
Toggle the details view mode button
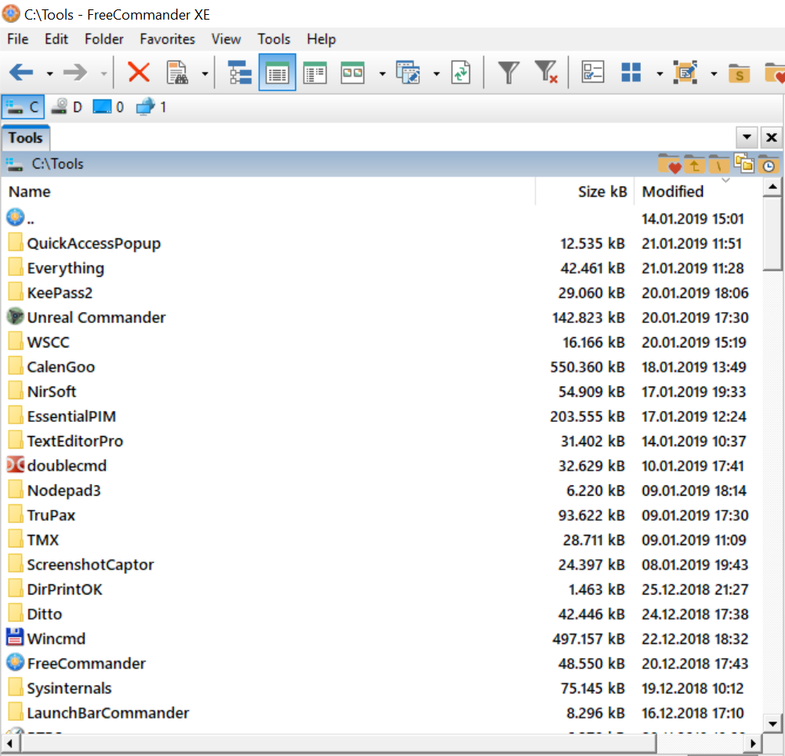(x=277, y=73)
